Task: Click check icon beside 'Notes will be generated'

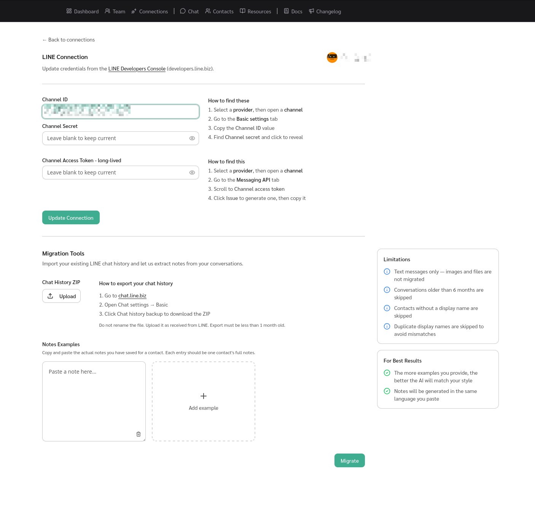Action: [x=387, y=391]
